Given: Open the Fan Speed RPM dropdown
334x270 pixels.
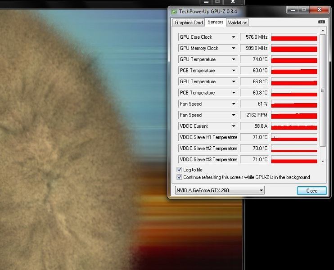Looking at the screenshot, I should [234, 115].
